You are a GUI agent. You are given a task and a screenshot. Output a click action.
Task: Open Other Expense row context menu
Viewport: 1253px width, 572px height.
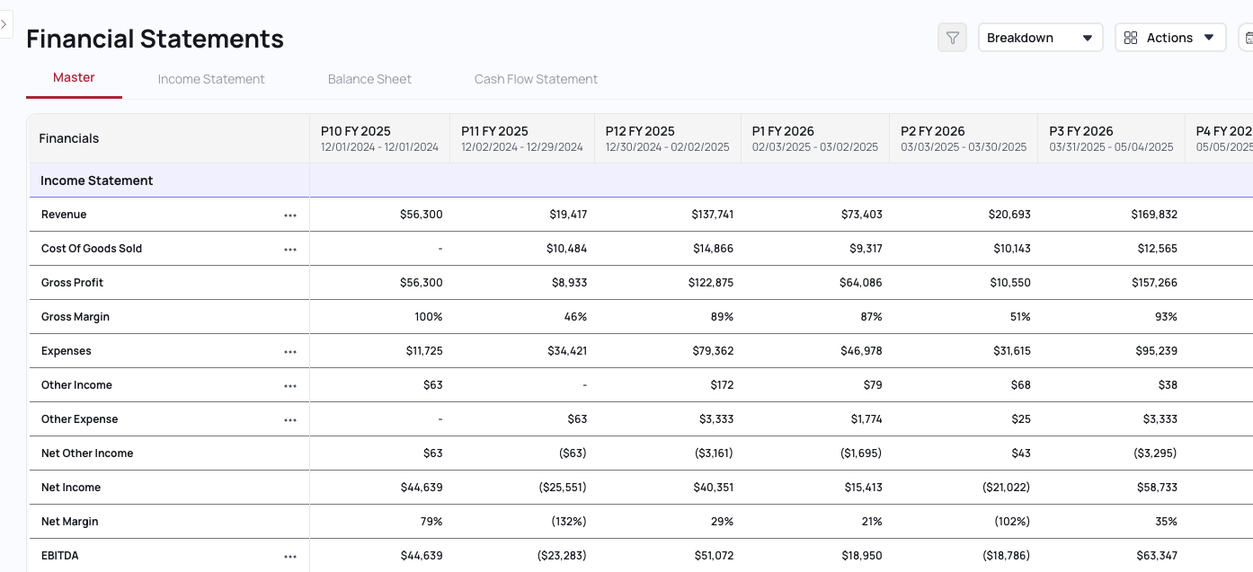click(290, 419)
